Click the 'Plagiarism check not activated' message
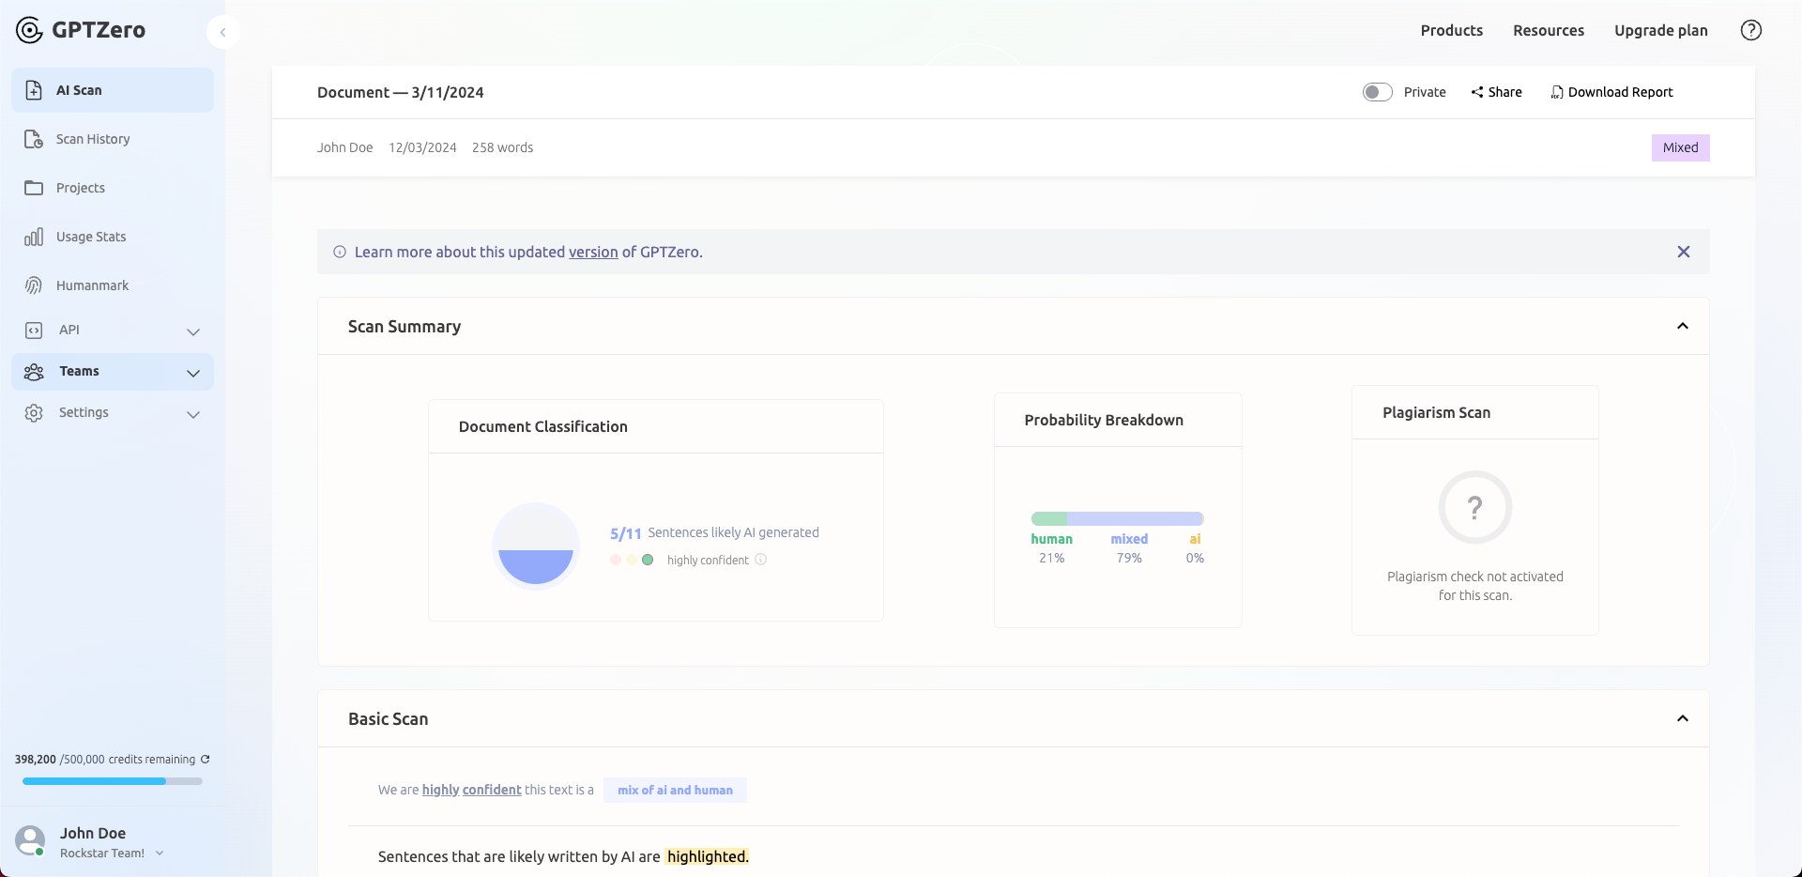The image size is (1802, 877). tap(1475, 586)
